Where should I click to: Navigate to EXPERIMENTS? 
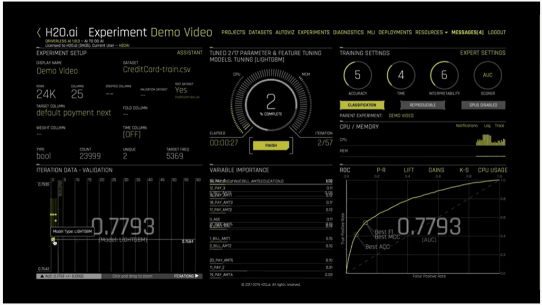[x=314, y=32]
